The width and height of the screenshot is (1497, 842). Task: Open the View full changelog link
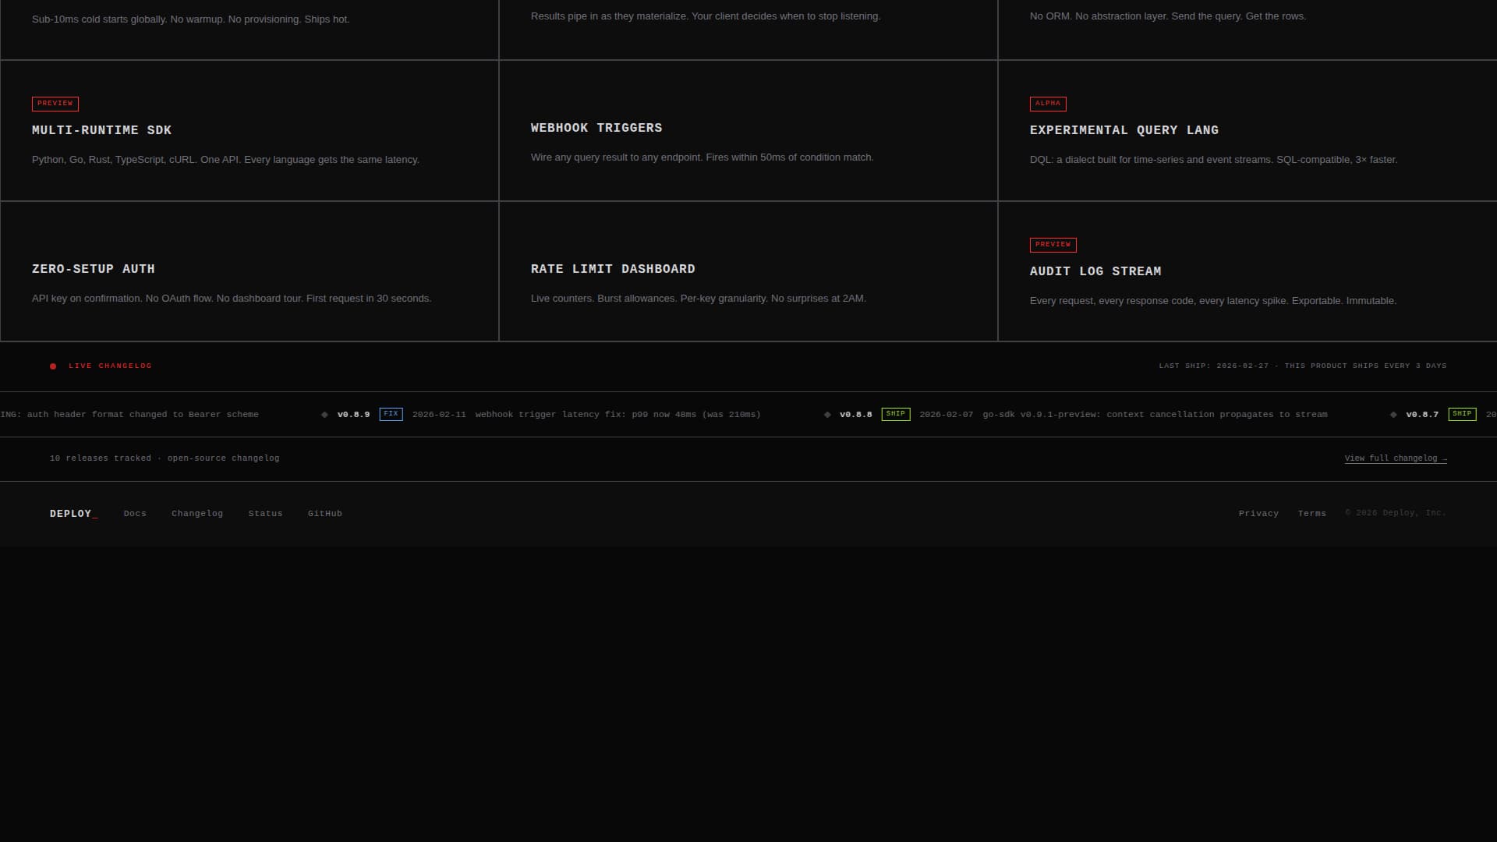pyautogui.click(x=1396, y=458)
